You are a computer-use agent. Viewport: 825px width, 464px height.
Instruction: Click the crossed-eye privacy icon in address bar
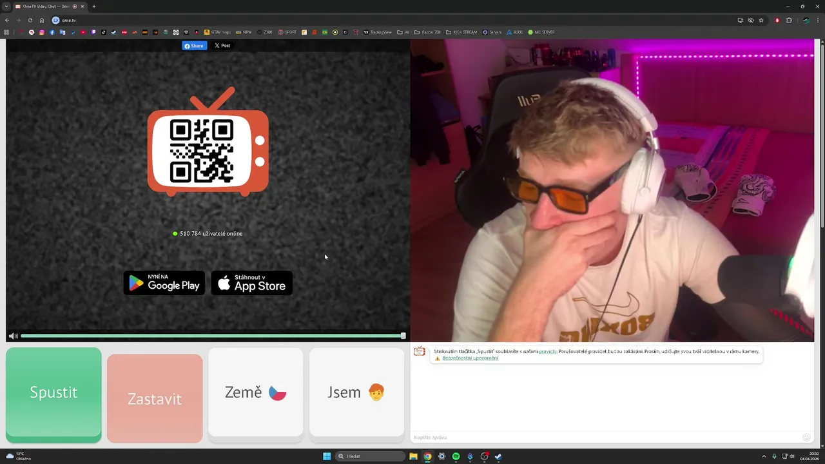pyautogui.click(x=751, y=20)
